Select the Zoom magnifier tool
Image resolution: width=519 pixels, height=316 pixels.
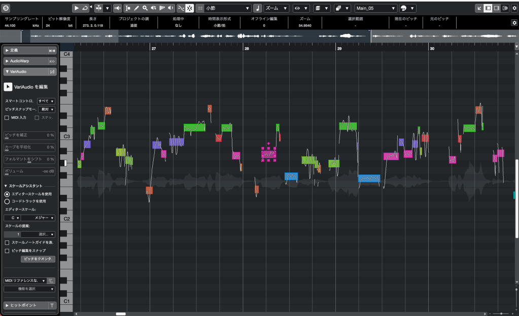(x=145, y=8)
